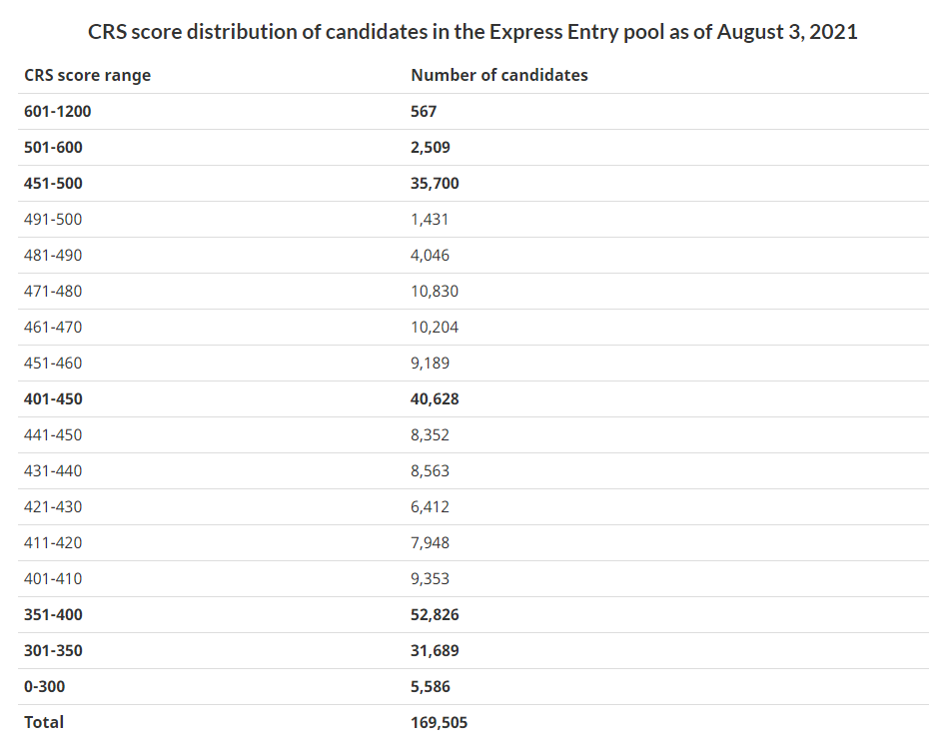Select the 'Number of candidates' column header

[x=499, y=75]
